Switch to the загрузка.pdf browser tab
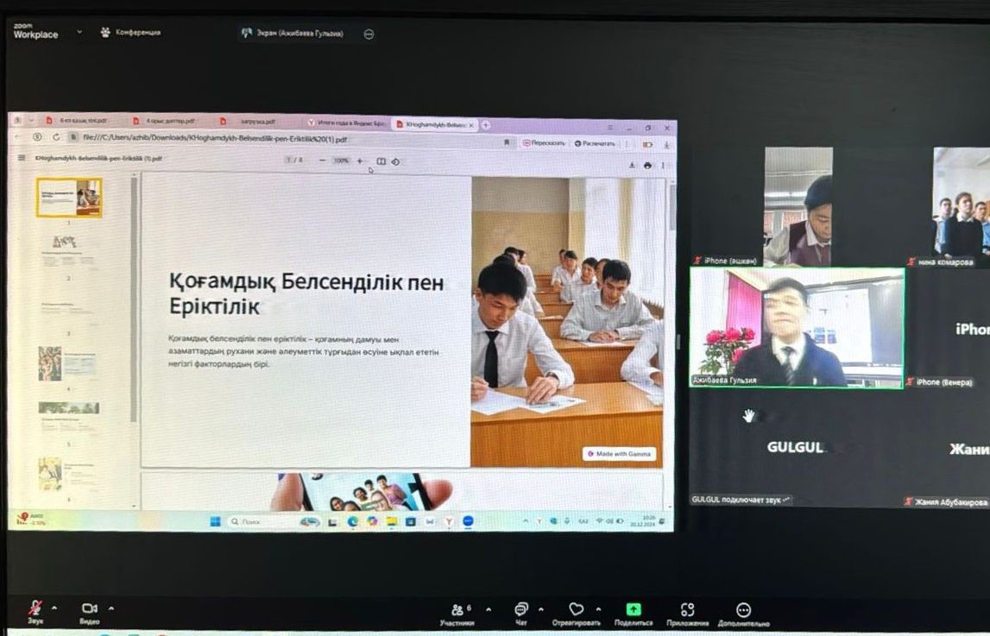 253,121
